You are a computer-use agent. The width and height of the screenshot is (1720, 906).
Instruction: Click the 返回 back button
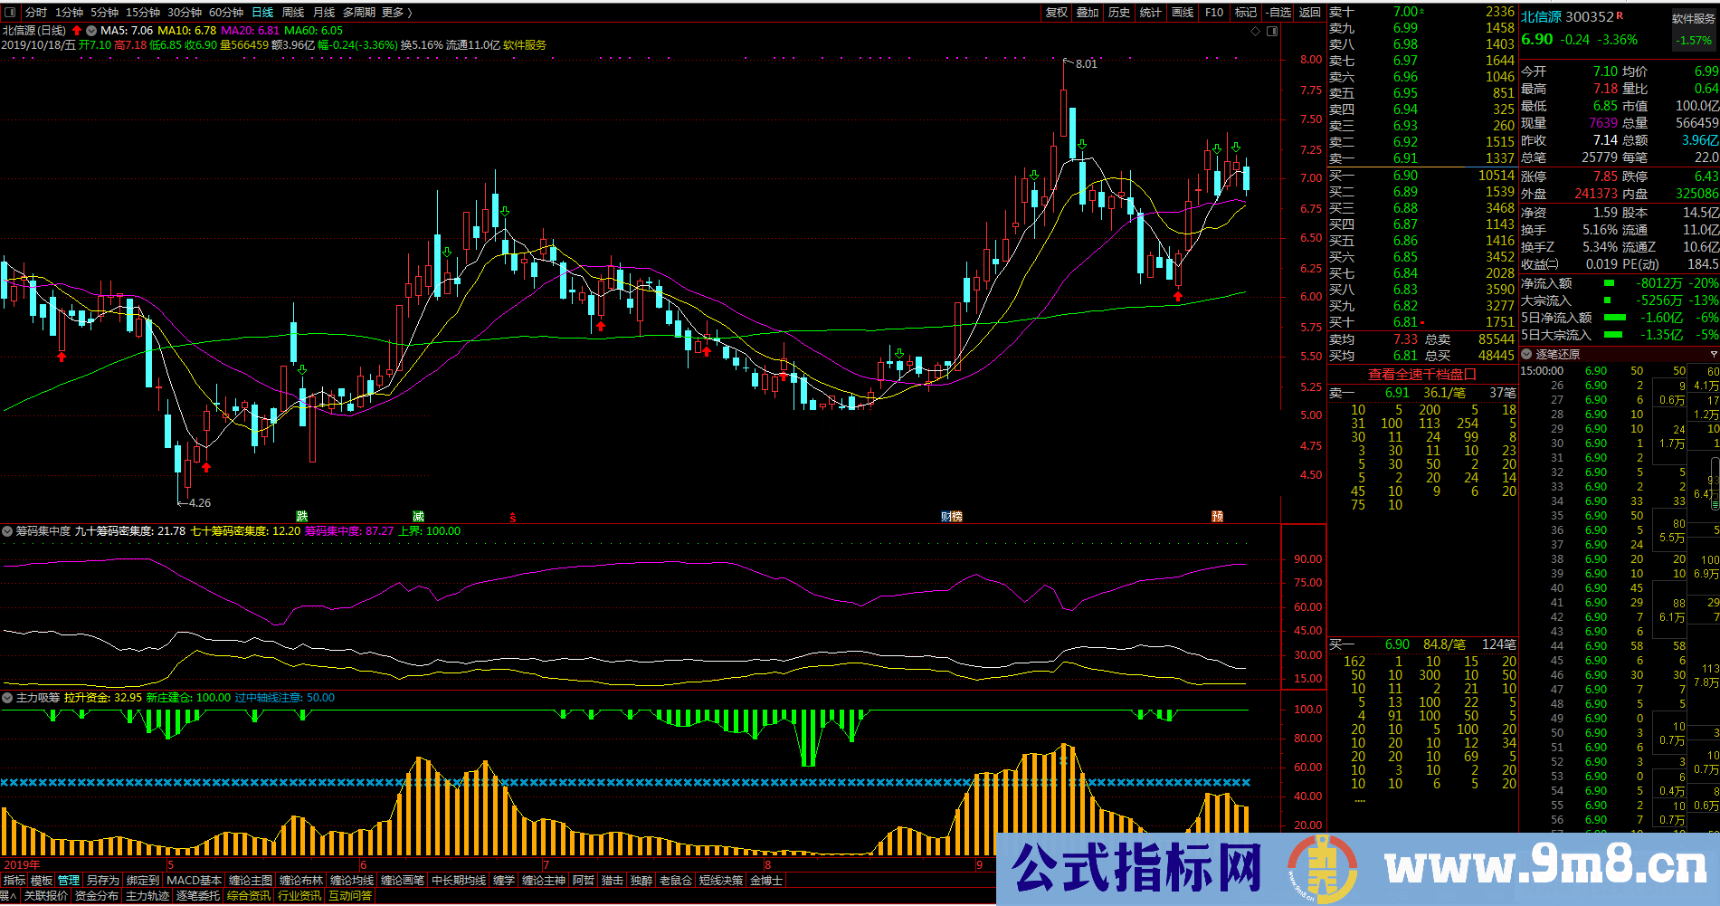point(1310,12)
